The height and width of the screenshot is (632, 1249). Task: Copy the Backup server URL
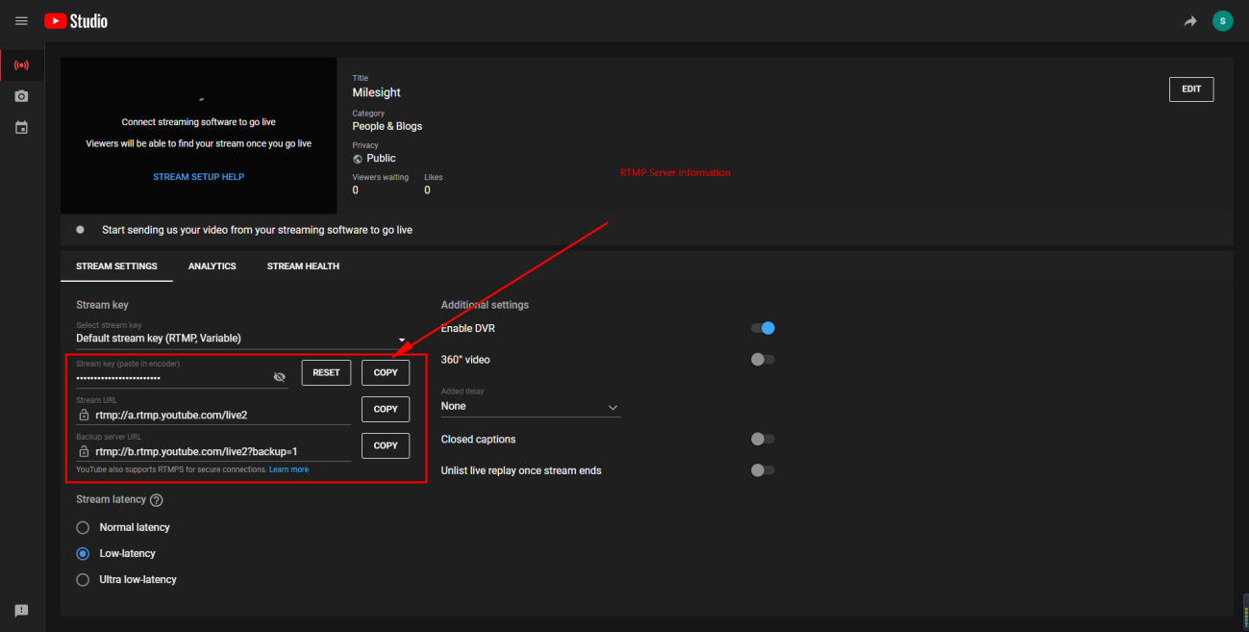[386, 445]
